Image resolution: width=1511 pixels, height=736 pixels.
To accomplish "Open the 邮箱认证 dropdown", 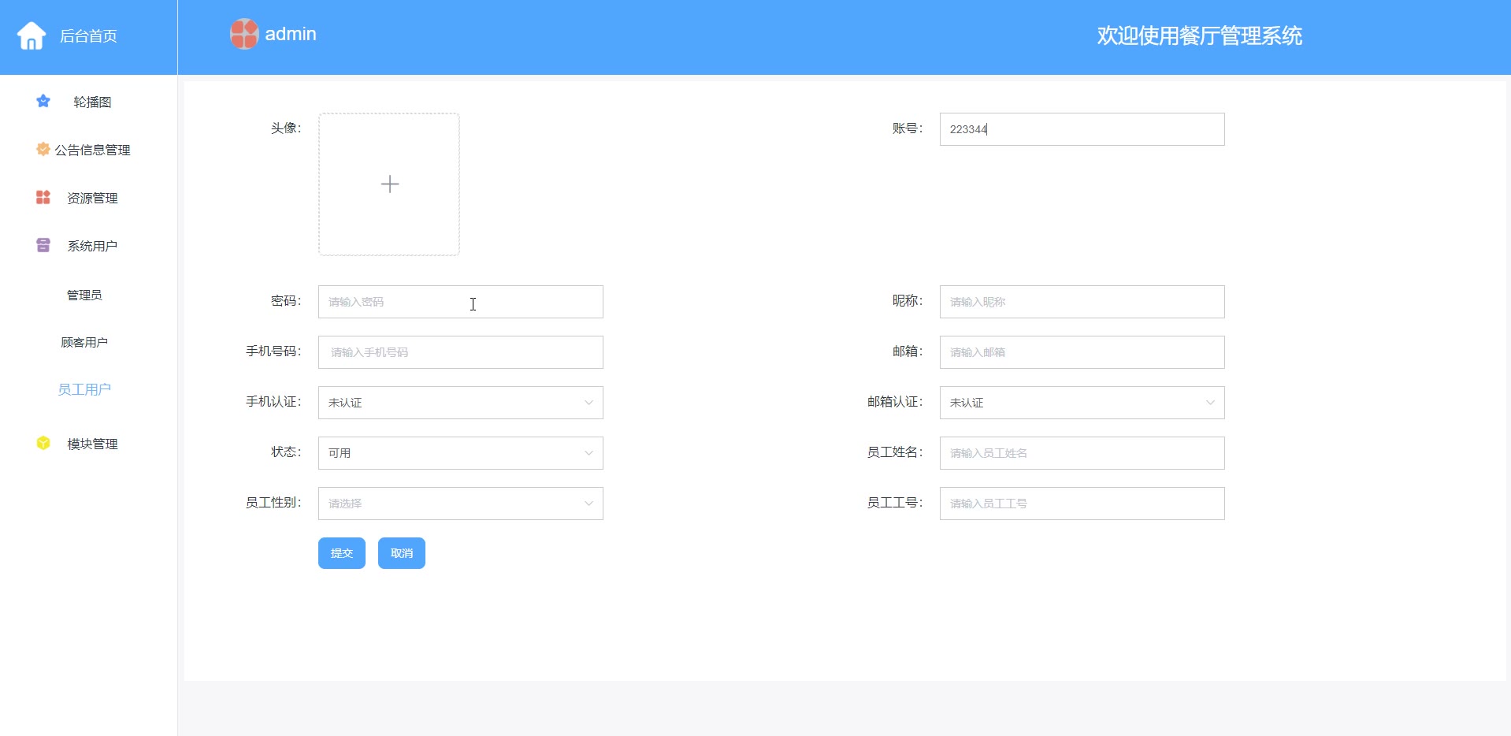I will (1082, 403).
